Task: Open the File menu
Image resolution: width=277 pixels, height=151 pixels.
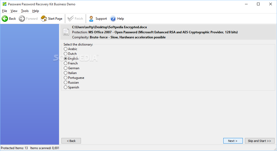Action: point(5,11)
